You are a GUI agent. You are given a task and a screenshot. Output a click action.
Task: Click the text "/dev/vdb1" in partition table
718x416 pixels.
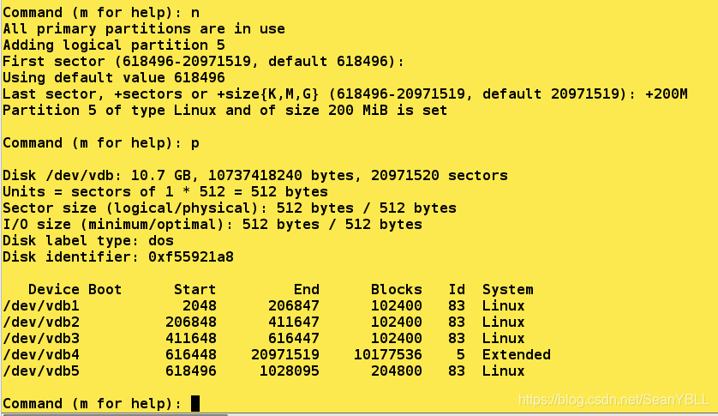[41, 306]
